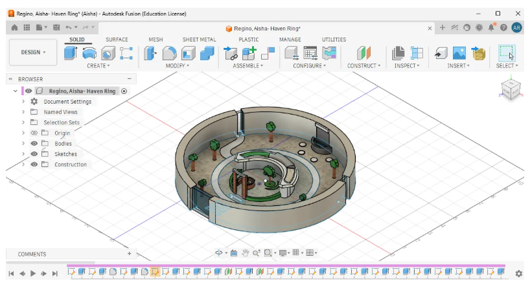530x283 pixels.
Task: Switch to the SHEET METAL tab
Action: click(199, 40)
